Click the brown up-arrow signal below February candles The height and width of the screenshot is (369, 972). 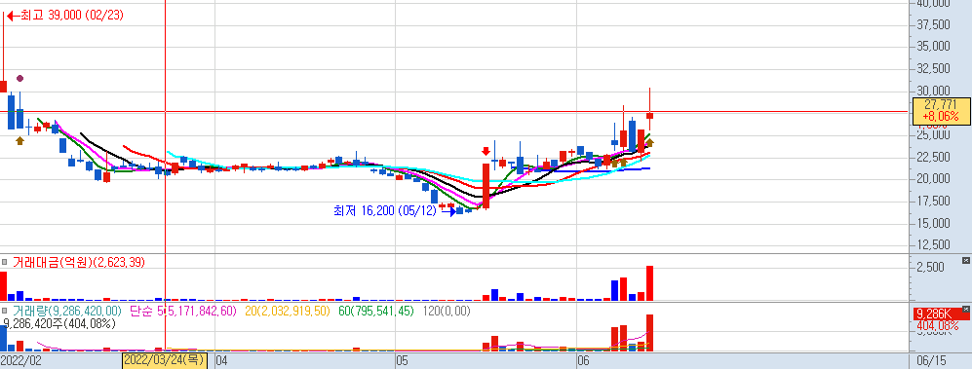(x=19, y=140)
